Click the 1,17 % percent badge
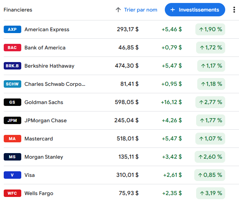 (x=211, y=66)
